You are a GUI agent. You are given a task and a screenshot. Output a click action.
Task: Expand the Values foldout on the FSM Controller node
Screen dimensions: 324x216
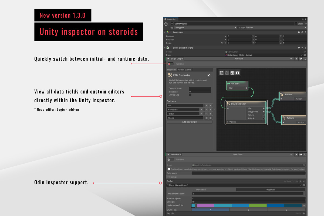(228, 122)
